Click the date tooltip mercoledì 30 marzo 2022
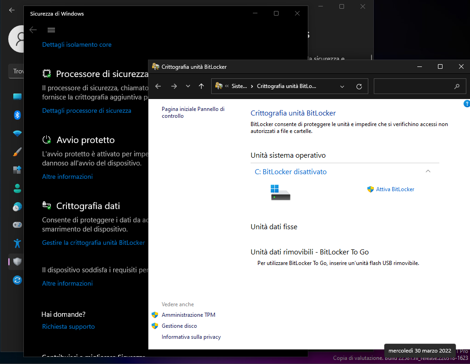The height and width of the screenshot is (364, 470). [x=420, y=351]
